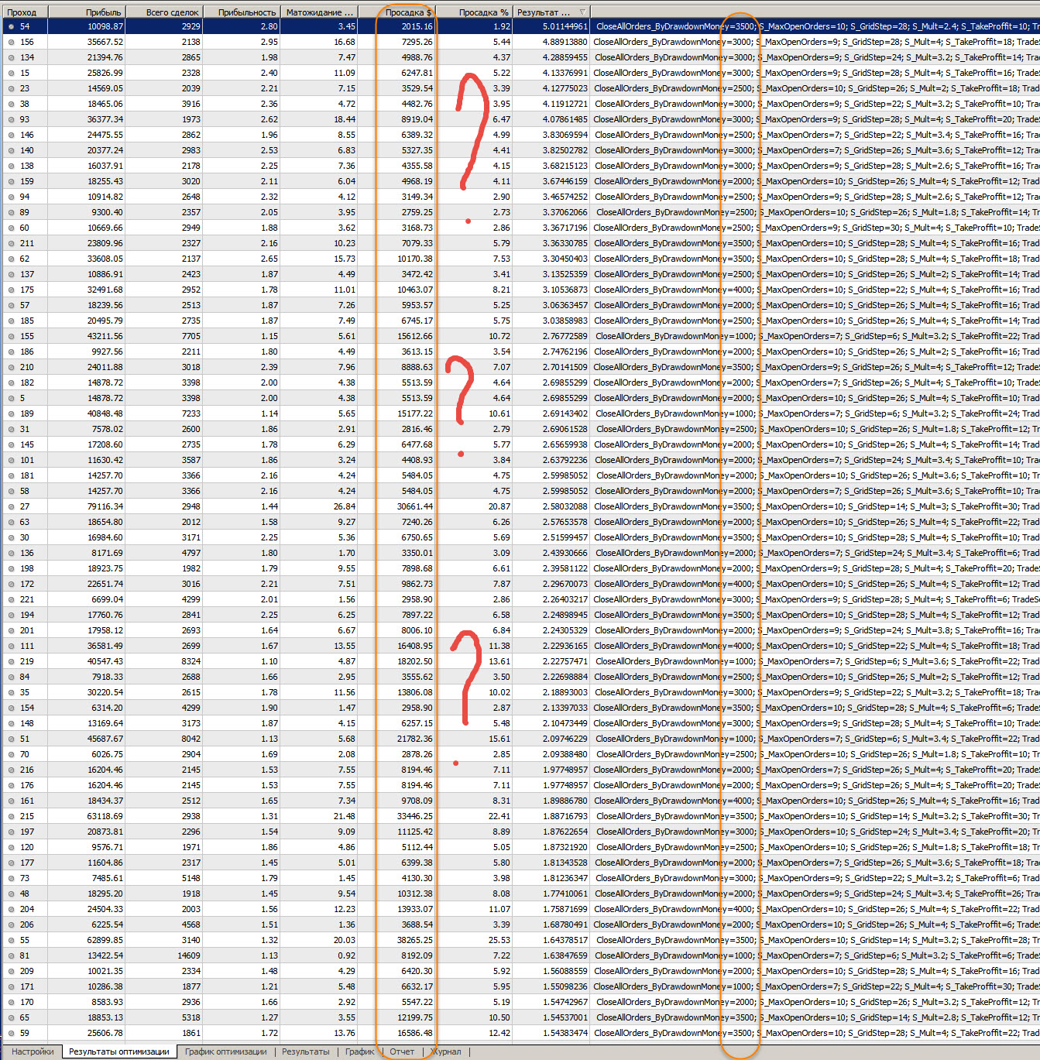The width and height of the screenshot is (1040, 1060).
Task: Select the profit cell 35667.52
Action: coord(87,42)
